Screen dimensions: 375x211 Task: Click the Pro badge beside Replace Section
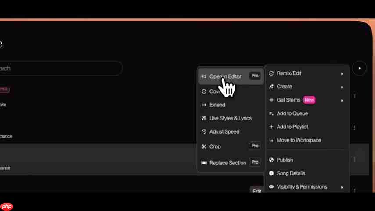coord(255,162)
